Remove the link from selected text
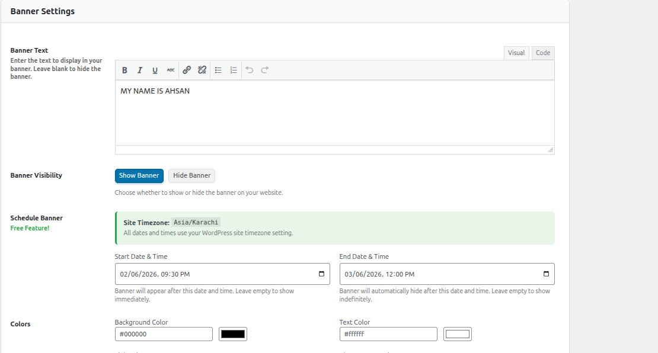 [202, 70]
